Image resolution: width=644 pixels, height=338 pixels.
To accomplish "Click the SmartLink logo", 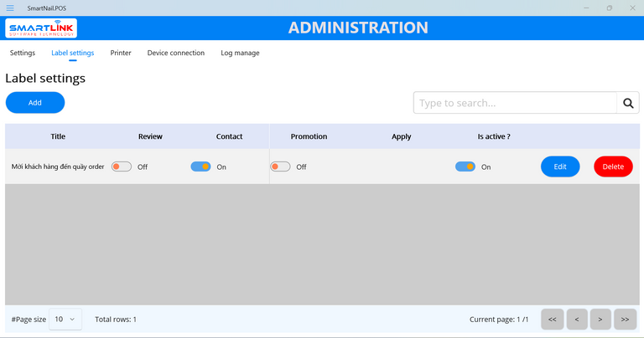I will coord(42,28).
